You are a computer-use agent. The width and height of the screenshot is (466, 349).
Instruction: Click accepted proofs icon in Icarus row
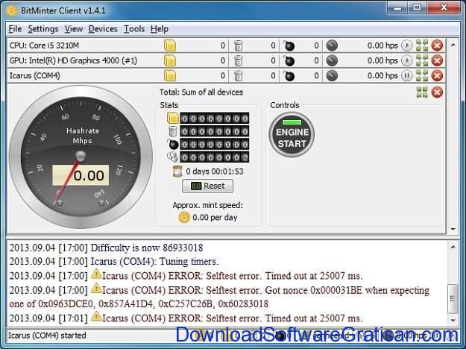[x=170, y=76]
